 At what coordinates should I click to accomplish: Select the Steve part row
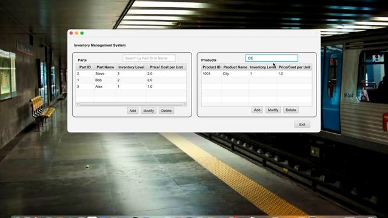click(x=131, y=74)
